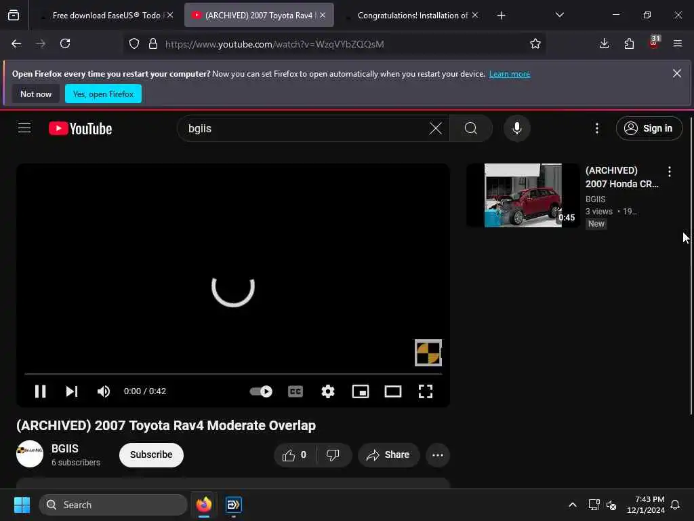This screenshot has width=694, height=521.
Task: Subscribe to the BGIIS channel
Action: click(151, 455)
